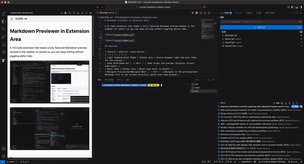Open demo1.gif in the changes list
The width and height of the screenshot is (304, 164).
pos(230,39)
